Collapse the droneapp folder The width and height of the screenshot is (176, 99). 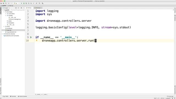coord(4,12)
